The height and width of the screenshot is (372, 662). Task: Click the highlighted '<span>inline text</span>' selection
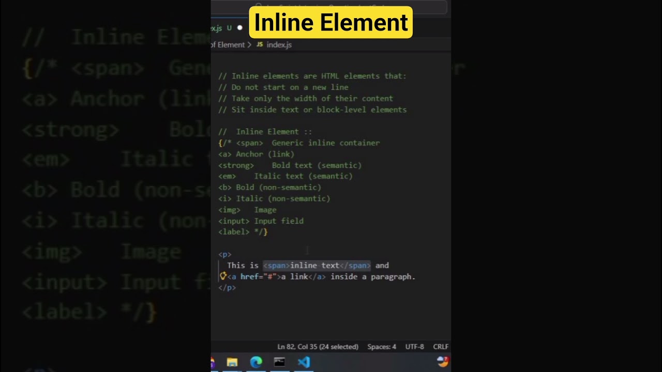(x=317, y=266)
